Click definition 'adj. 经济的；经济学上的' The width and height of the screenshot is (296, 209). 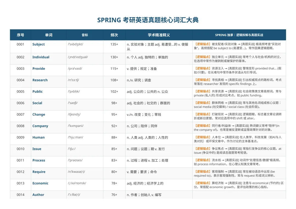pos(145,183)
